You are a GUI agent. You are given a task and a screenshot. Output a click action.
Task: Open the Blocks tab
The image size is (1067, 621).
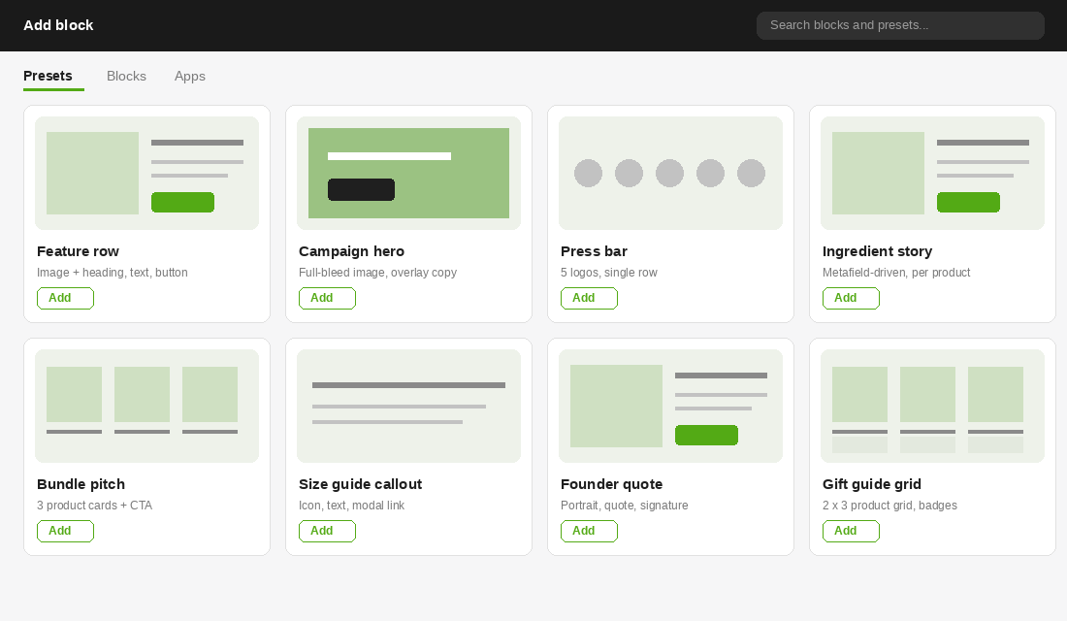pyautogui.click(x=126, y=77)
